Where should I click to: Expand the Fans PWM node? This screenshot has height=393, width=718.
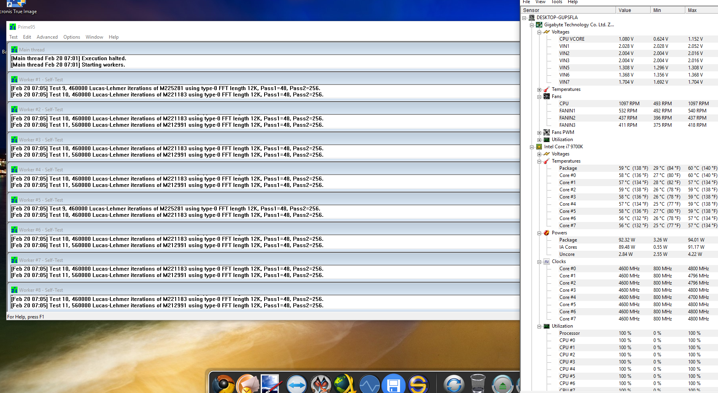click(539, 133)
